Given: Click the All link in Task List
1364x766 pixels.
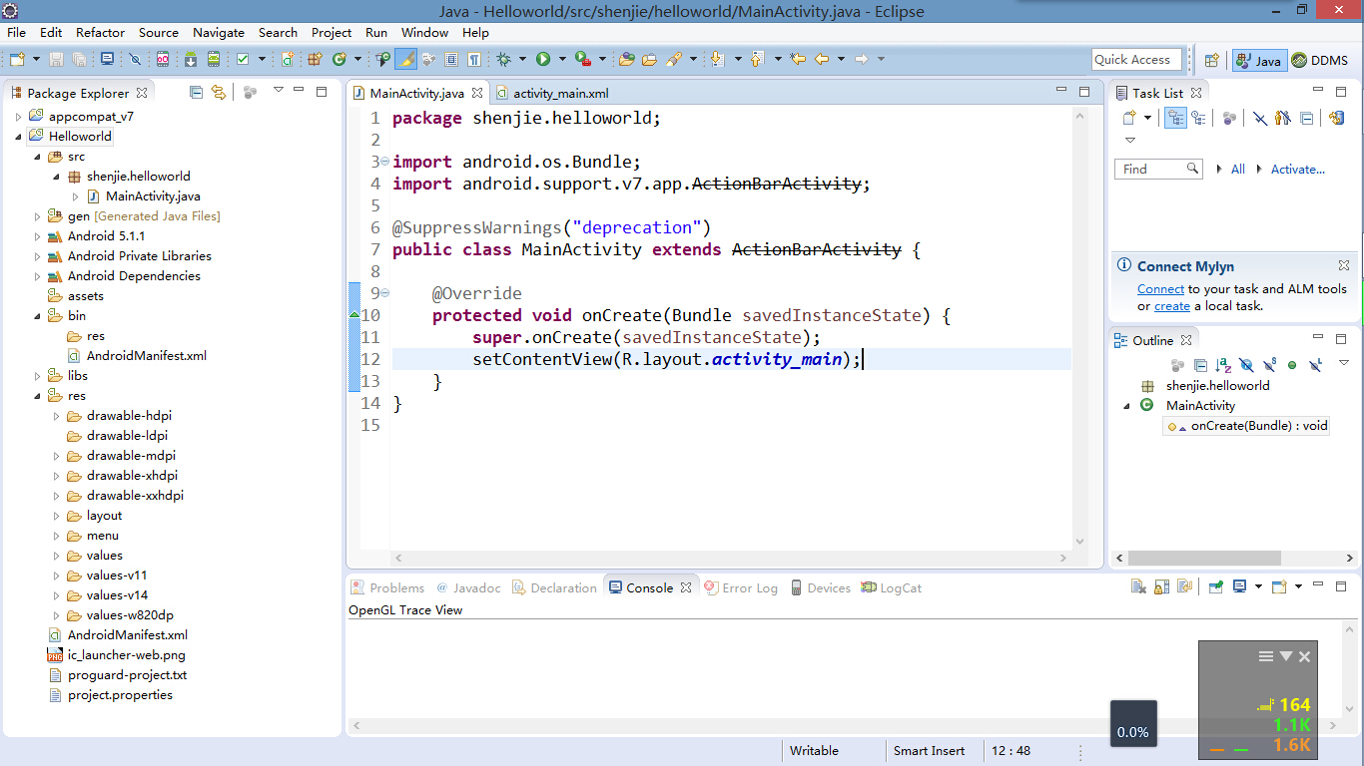Looking at the screenshot, I should [1238, 169].
